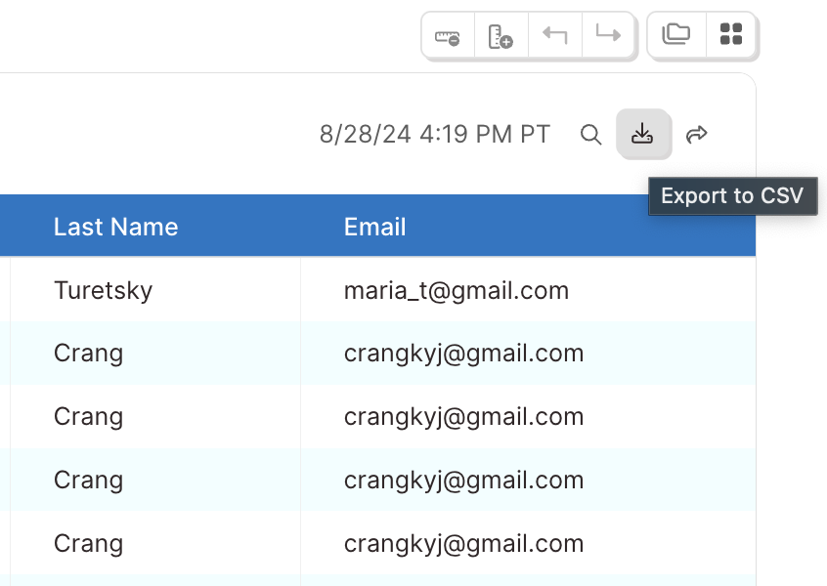Click the vertical ruler plus icon
Viewport: 827px width, 586px height.
coord(501,36)
